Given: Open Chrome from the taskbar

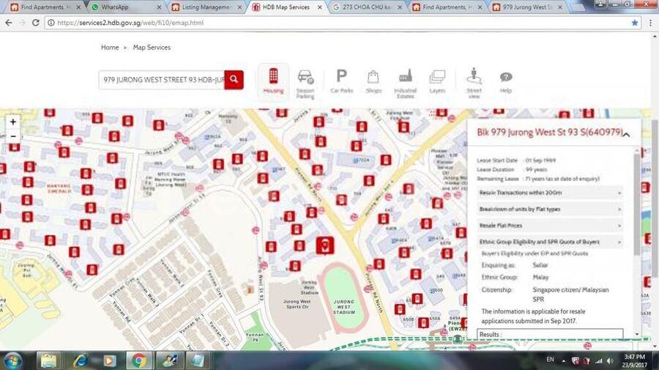Looking at the screenshot, I should 139,361.
